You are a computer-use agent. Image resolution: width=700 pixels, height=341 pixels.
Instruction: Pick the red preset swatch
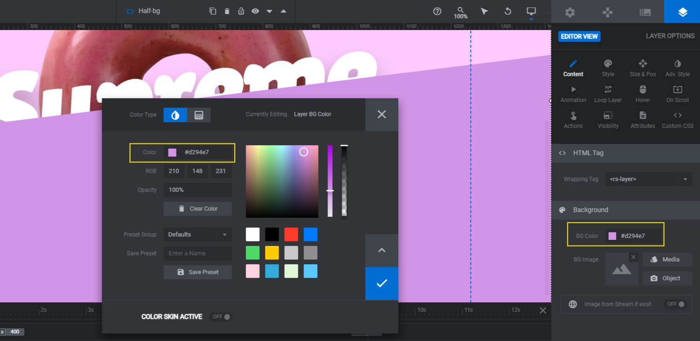pos(291,235)
